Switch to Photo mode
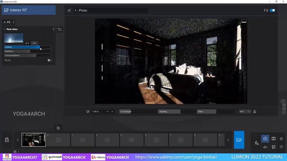The width and height of the screenshot is (287, 161). click(x=265, y=139)
